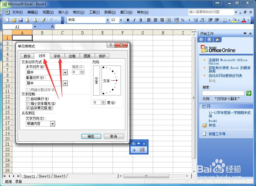Image resolution: width=256 pixels, height=186 pixels.
Task: Click the green search go arrow
Action: click(x=249, y=93)
